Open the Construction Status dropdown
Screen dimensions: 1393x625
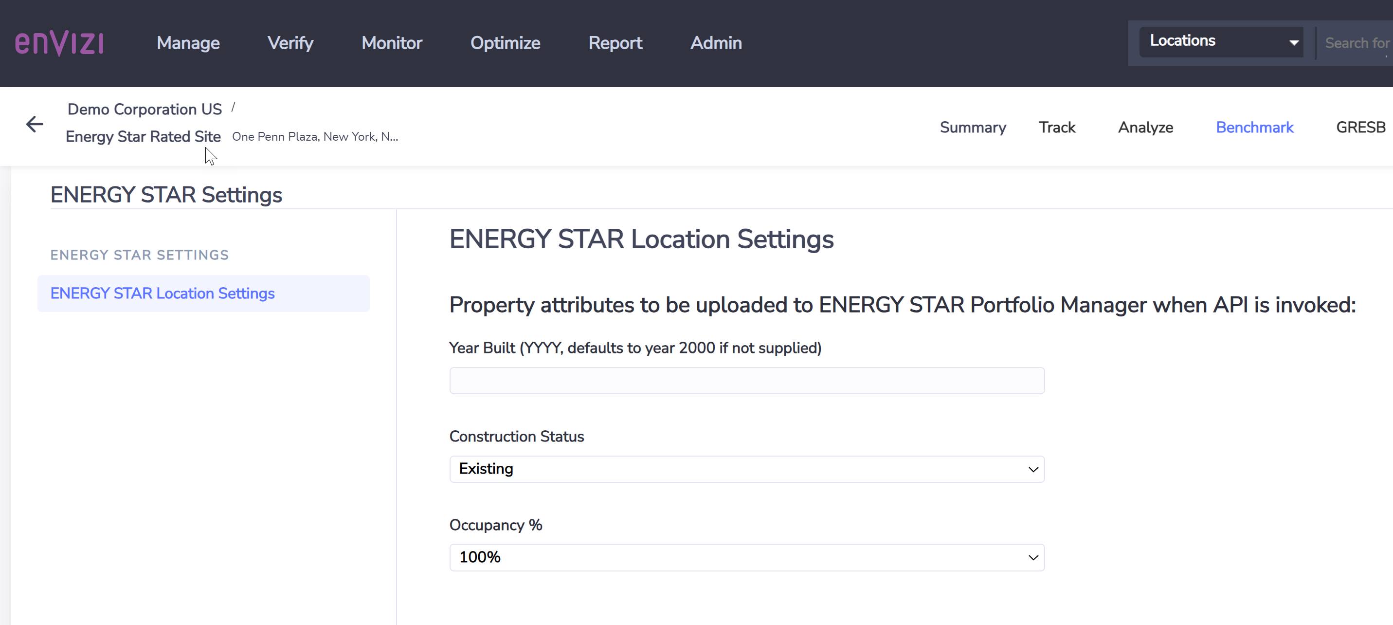[747, 469]
